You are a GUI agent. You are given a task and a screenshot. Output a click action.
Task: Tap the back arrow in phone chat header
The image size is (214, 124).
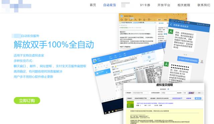point(171,25)
